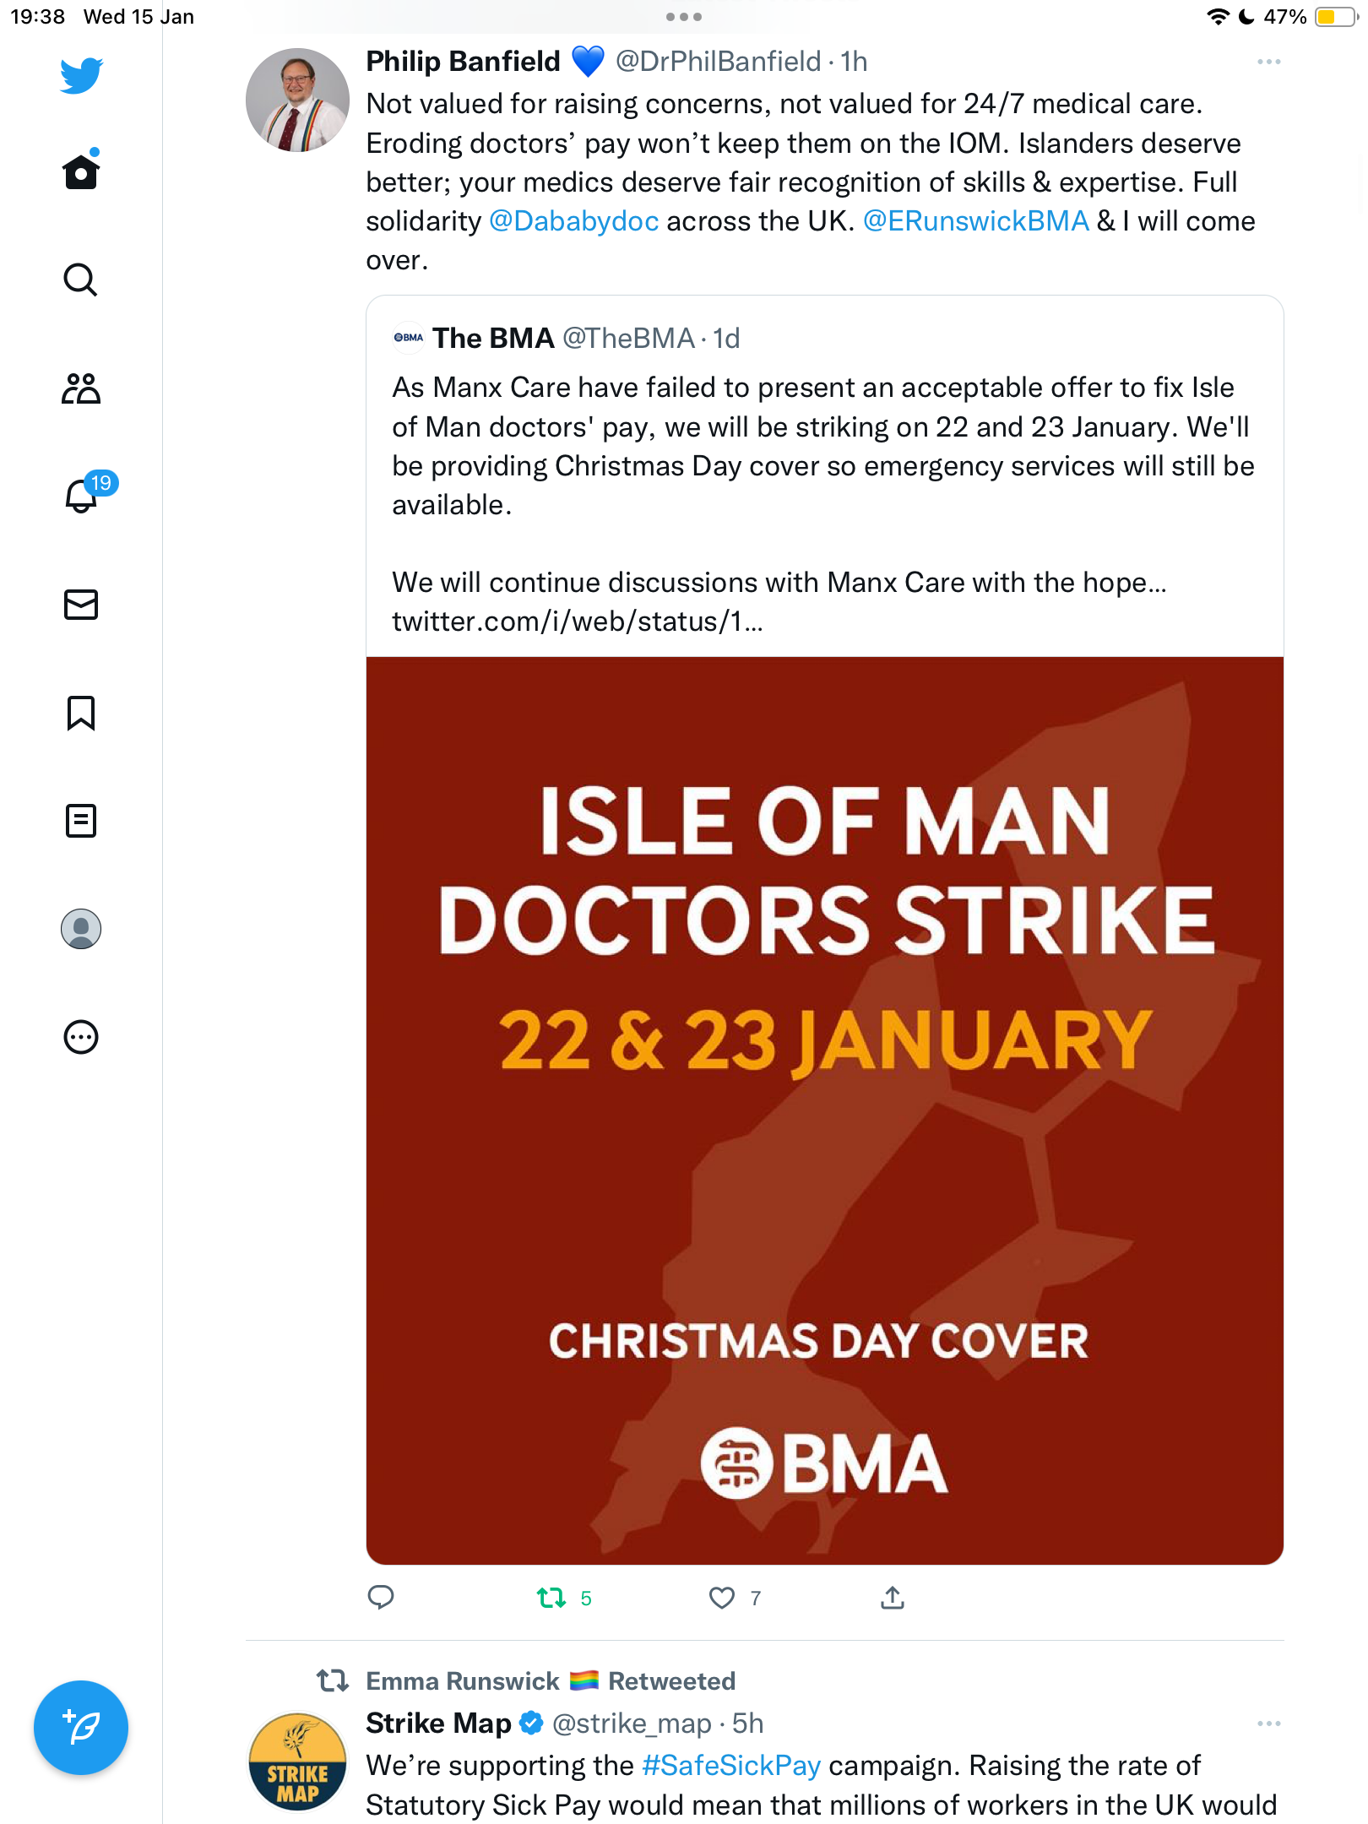View the Isle of Man Doctors Strike image
This screenshot has width=1368, height=1824.
(x=825, y=1110)
